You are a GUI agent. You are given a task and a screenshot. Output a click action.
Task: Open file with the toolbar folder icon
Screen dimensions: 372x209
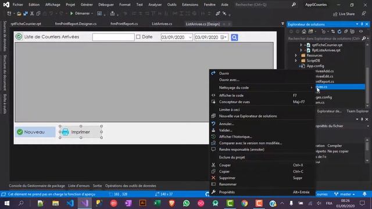click(x=19, y=14)
